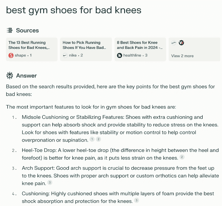Click the Nike swoosh favicon on second source
The image size is (222, 206).
65,55
